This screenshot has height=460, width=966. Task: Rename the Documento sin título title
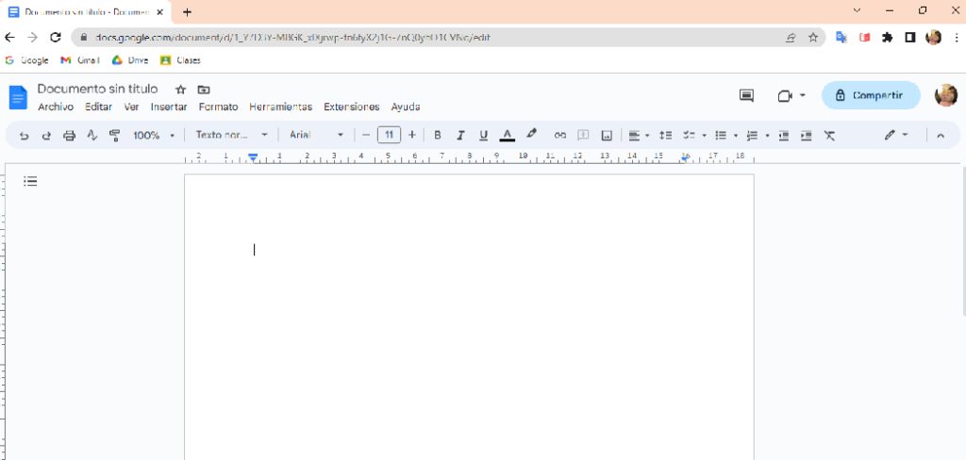[97, 90]
